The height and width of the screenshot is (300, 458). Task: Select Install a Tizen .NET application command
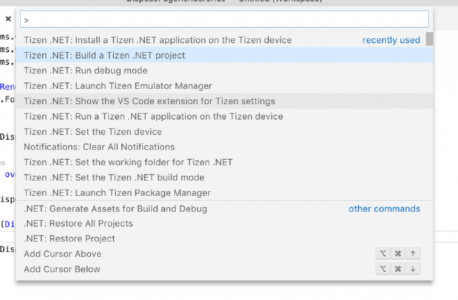tap(224, 40)
